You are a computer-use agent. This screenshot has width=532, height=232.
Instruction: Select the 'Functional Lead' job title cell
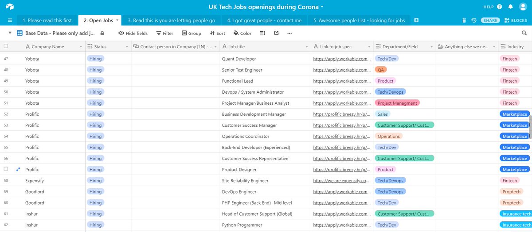click(265, 81)
